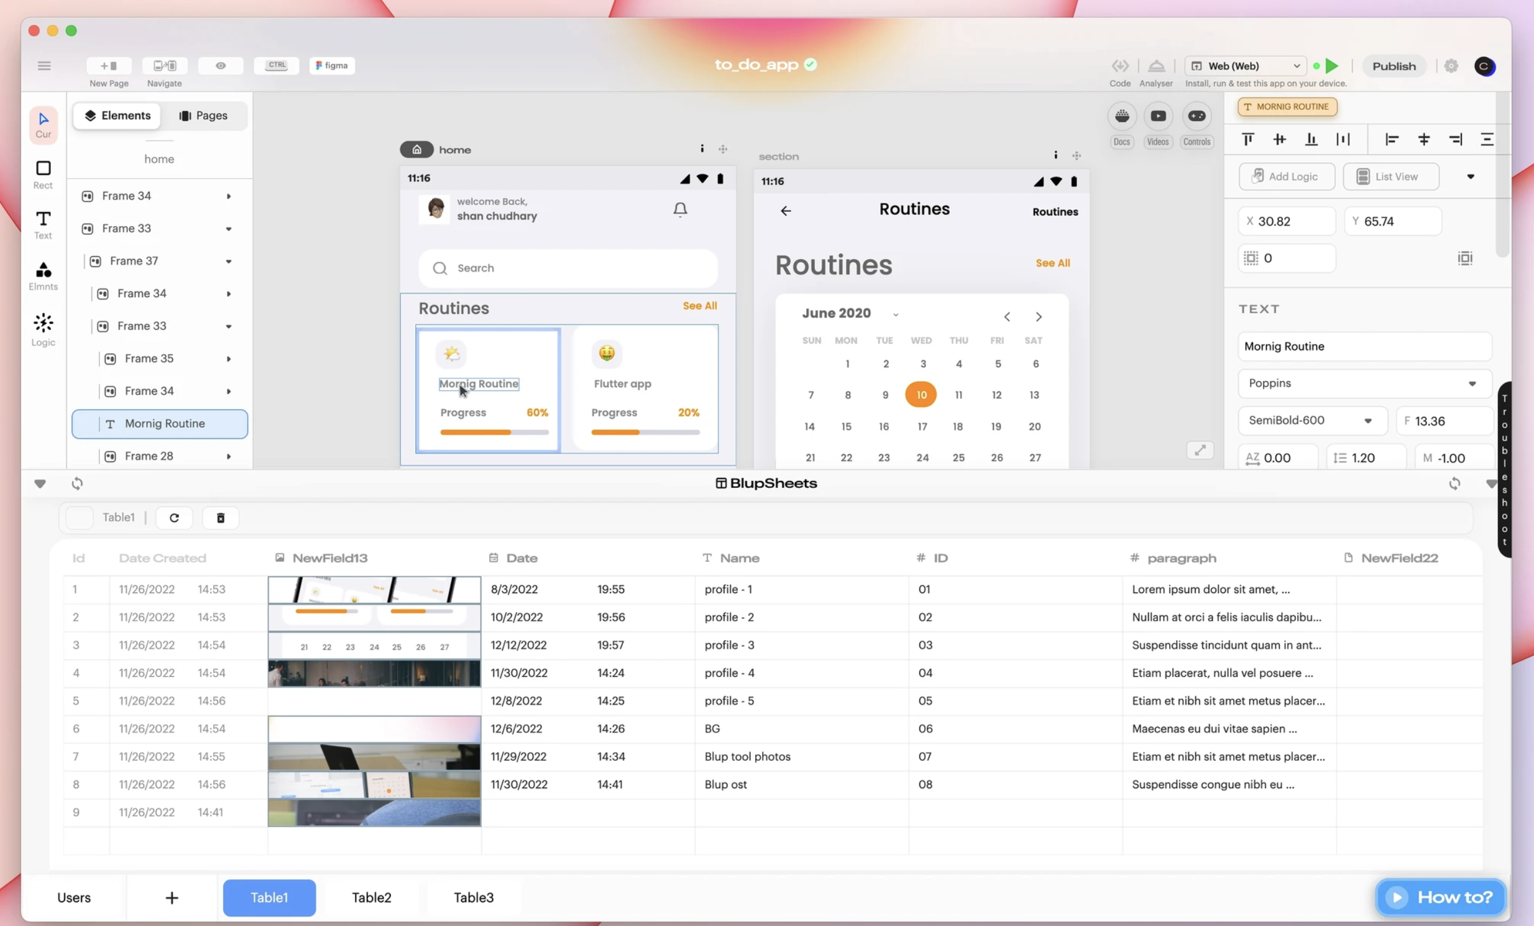Click the Publish button

pyautogui.click(x=1394, y=66)
